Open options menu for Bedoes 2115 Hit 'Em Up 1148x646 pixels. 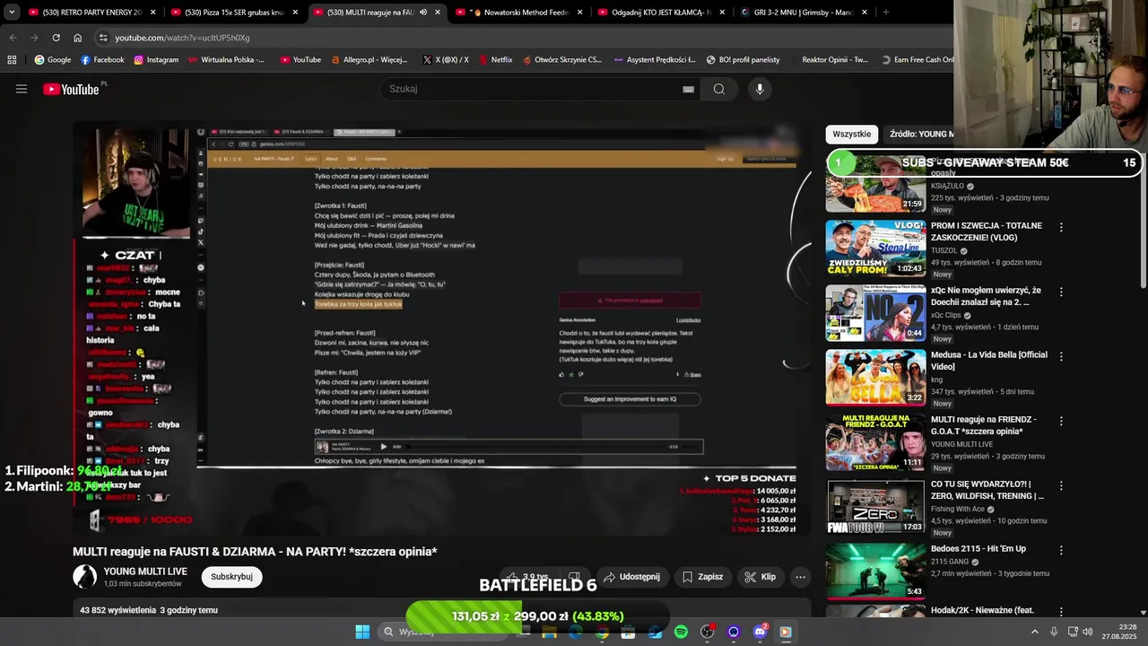pos(1061,551)
